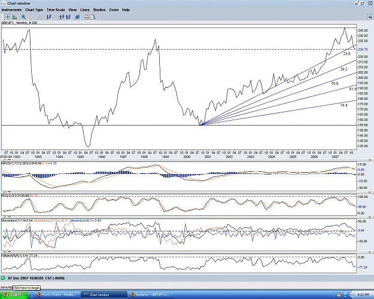374x299 pixels.
Task: Click the 6.99 MACD value label
Action: click(361, 169)
